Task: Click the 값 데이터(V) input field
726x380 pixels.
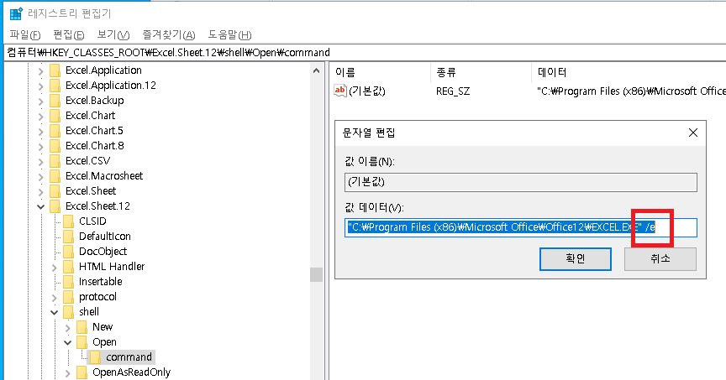Action: point(520,227)
